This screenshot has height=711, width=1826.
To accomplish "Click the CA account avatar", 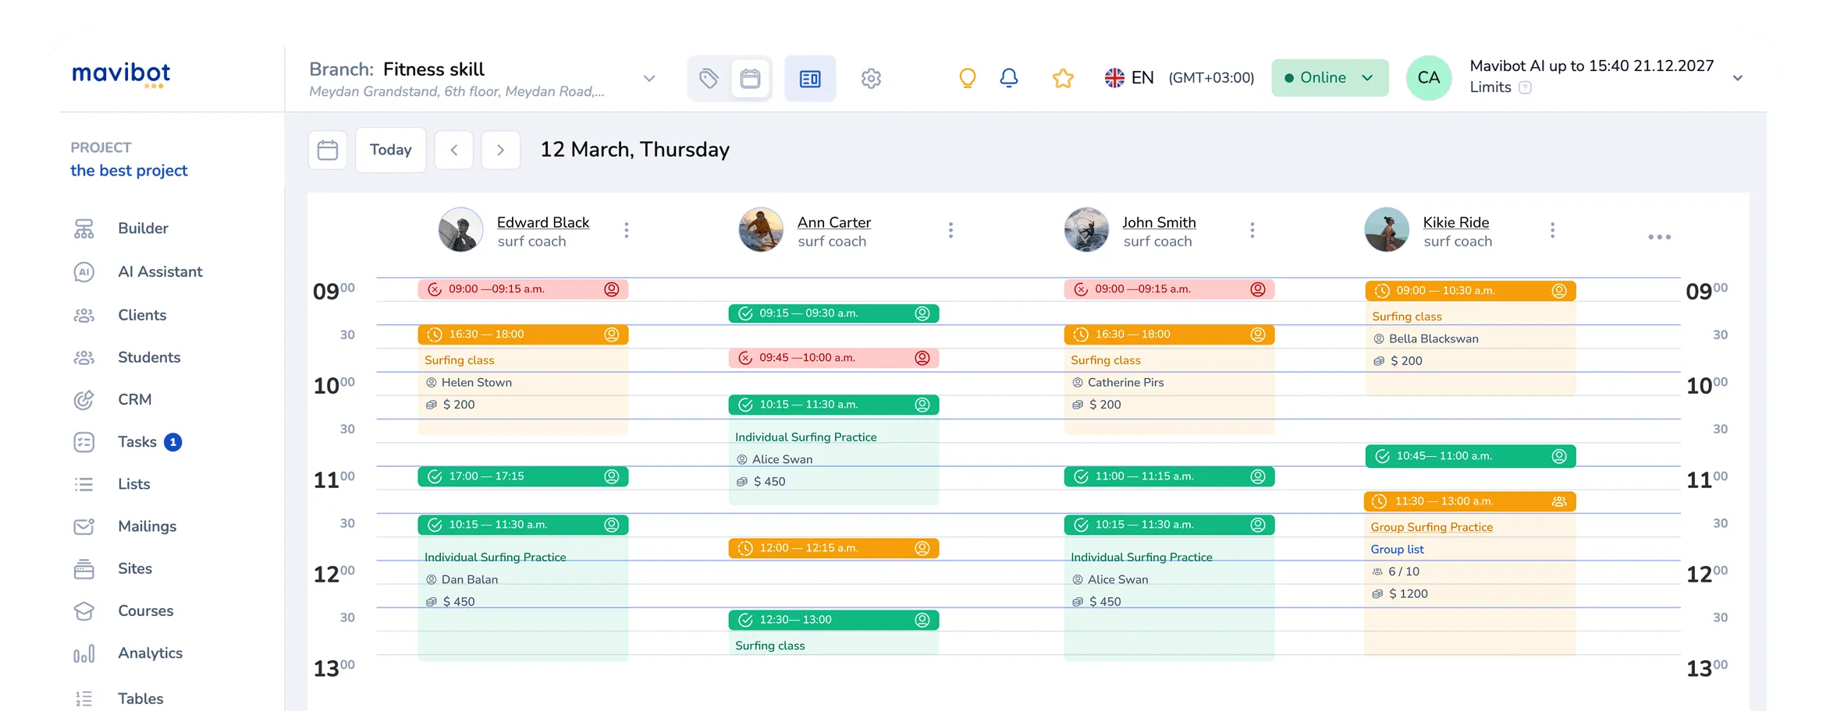I will click(1429, 78).
